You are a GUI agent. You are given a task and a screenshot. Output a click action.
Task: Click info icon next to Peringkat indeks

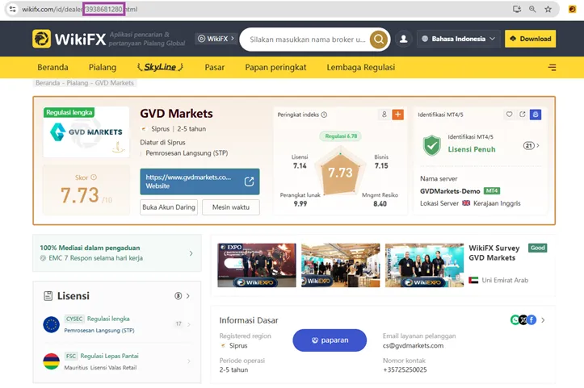coord(324,115)
